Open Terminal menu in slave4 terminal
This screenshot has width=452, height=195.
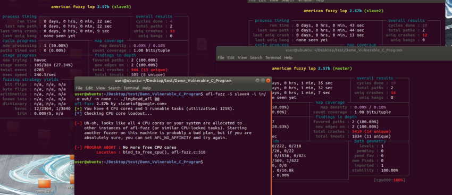click(131, 88)
